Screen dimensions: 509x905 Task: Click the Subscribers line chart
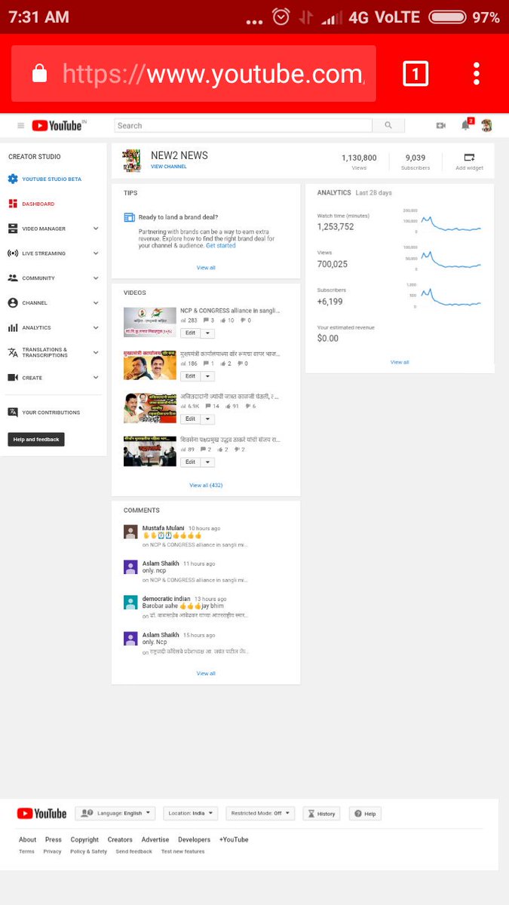coord(450,296)
